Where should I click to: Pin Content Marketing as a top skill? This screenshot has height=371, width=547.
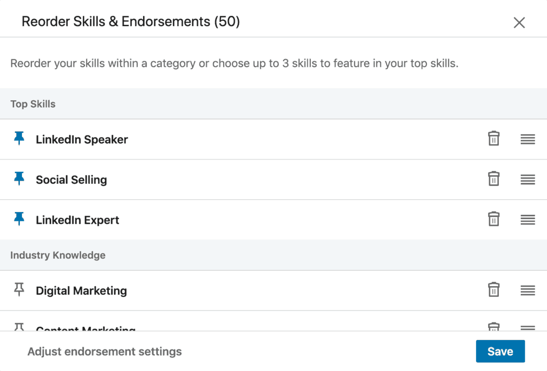point(19,326)
